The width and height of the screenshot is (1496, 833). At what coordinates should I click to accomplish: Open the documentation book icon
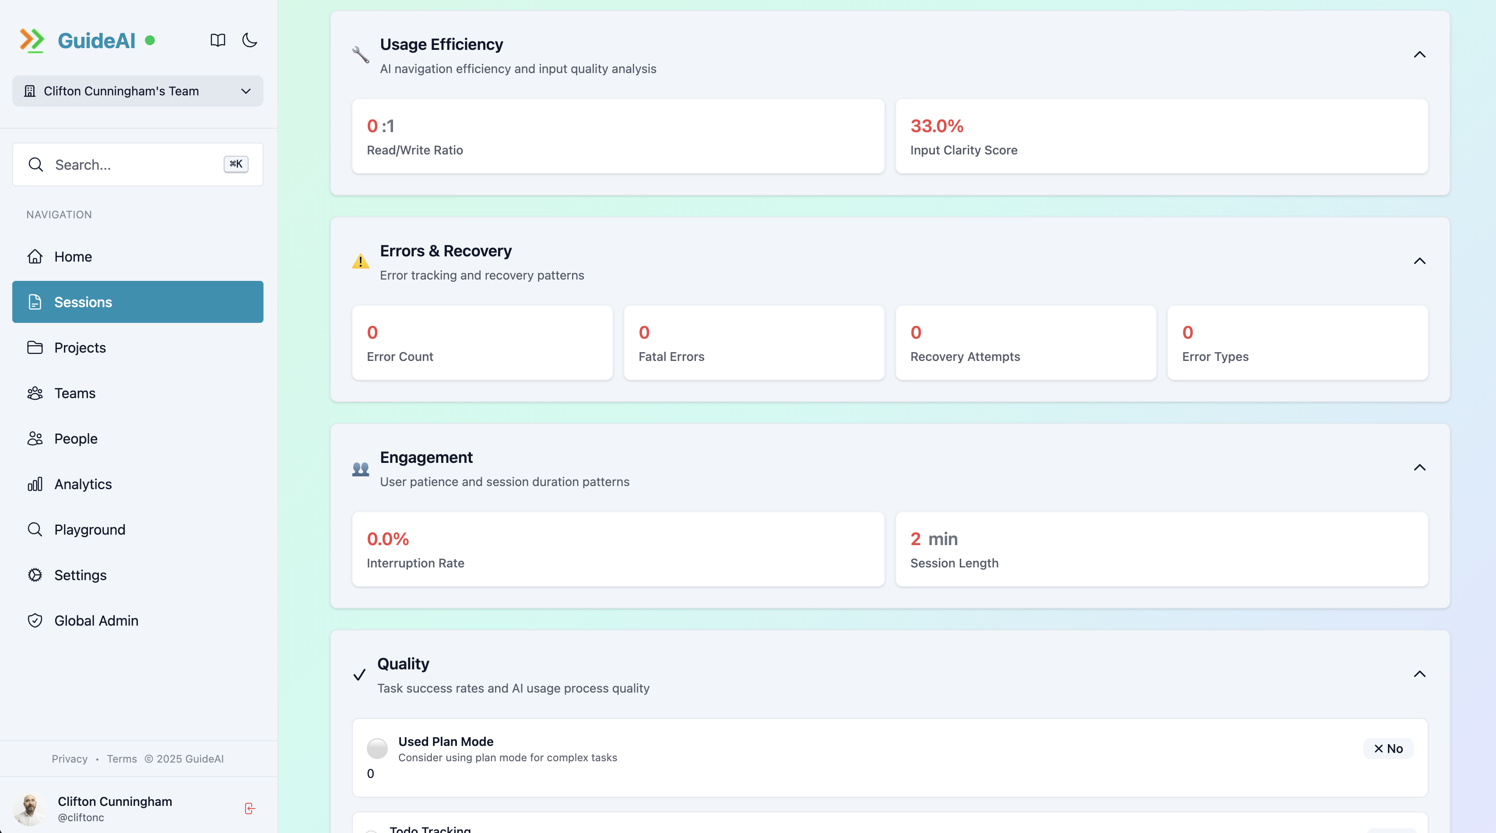218,40
